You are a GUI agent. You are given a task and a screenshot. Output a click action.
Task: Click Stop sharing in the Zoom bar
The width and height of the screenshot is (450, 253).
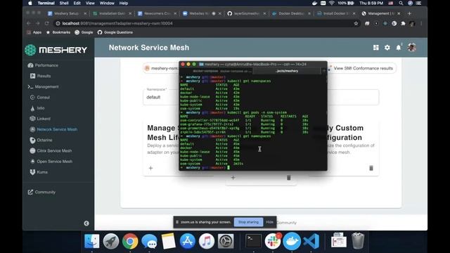click(x=248, y=222)
